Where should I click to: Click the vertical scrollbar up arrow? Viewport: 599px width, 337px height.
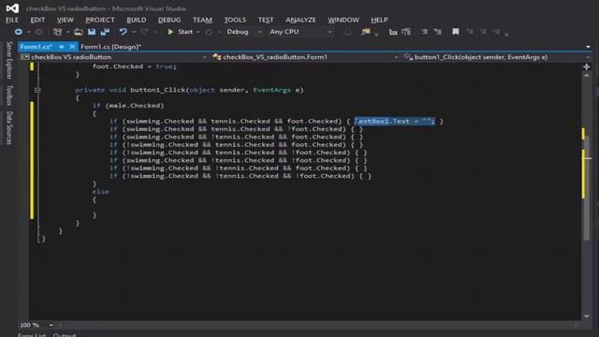pos(587,76)
